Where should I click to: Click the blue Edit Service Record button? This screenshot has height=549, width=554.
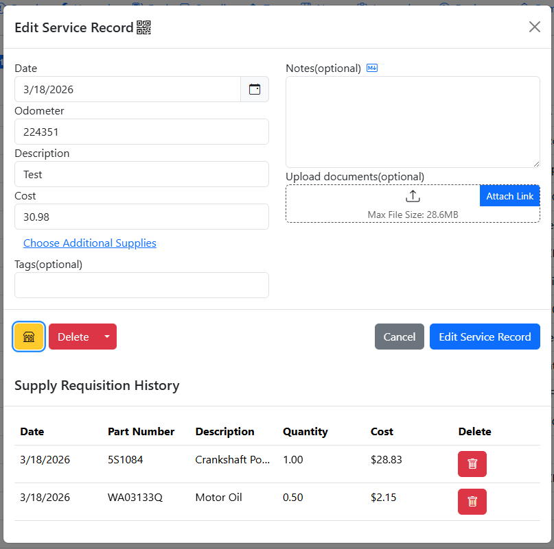tap(485, 337)
